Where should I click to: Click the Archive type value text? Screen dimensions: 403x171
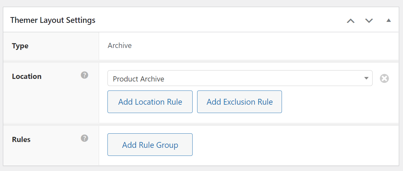click(x=120, y=46)
